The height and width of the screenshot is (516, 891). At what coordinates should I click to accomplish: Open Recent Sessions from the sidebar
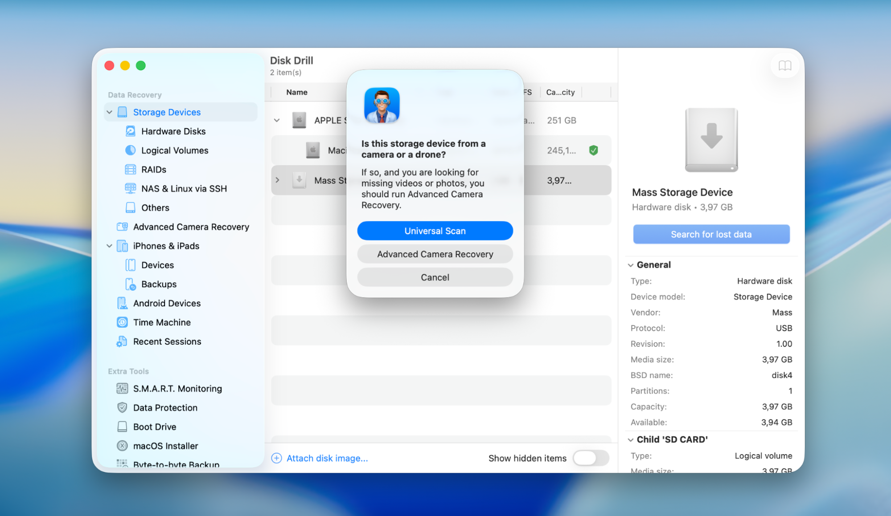(x=167, y=341)
